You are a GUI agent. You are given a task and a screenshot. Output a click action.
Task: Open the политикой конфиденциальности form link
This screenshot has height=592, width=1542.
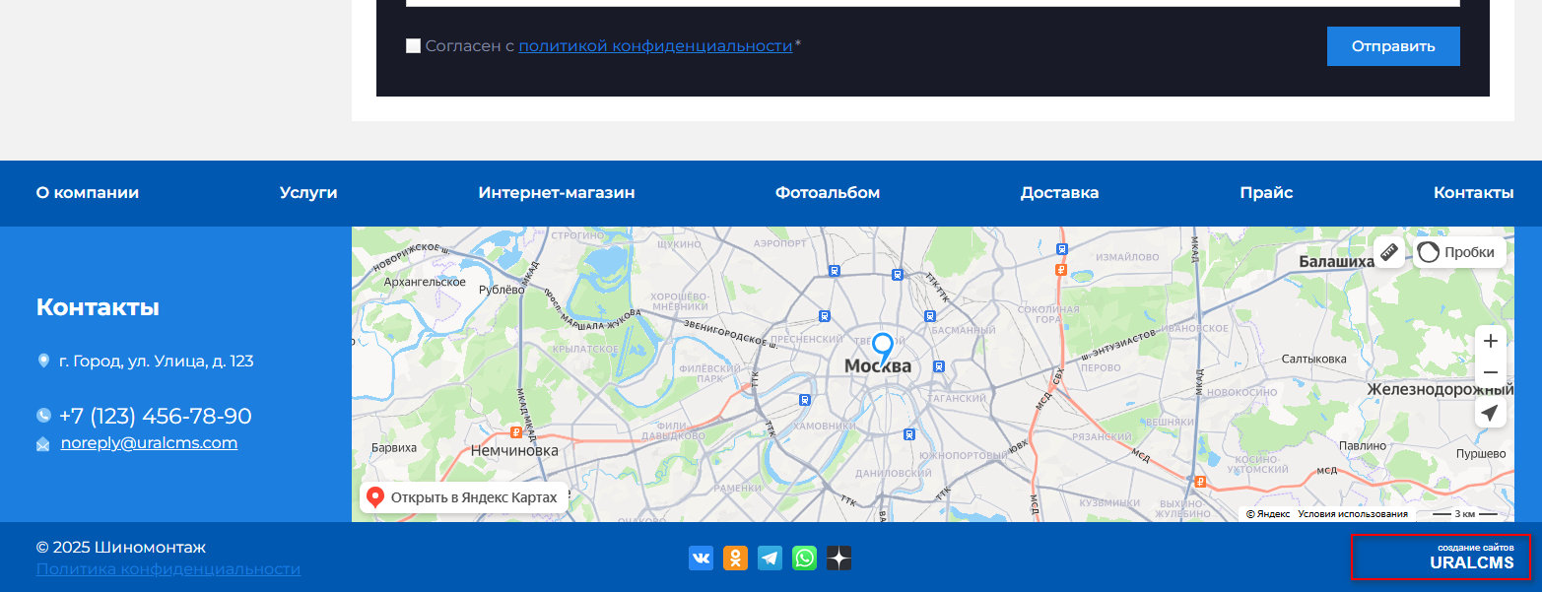[655, 46]
